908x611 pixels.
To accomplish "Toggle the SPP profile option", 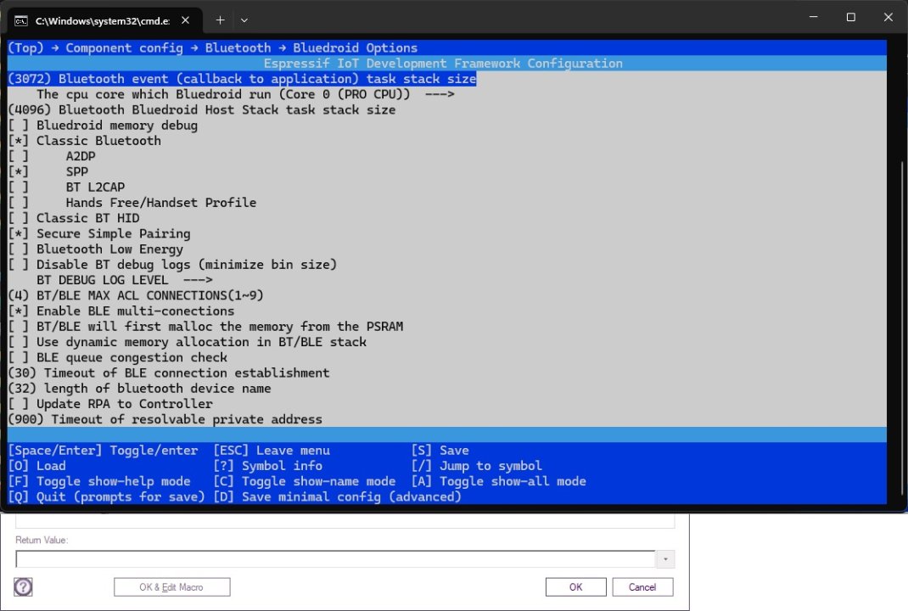I will pyautogui.click(x=48, y=172).
